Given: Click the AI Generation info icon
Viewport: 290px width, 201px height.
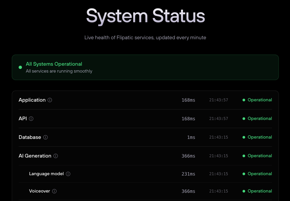Looking at the screenshot, I should (x=56, y=156).
